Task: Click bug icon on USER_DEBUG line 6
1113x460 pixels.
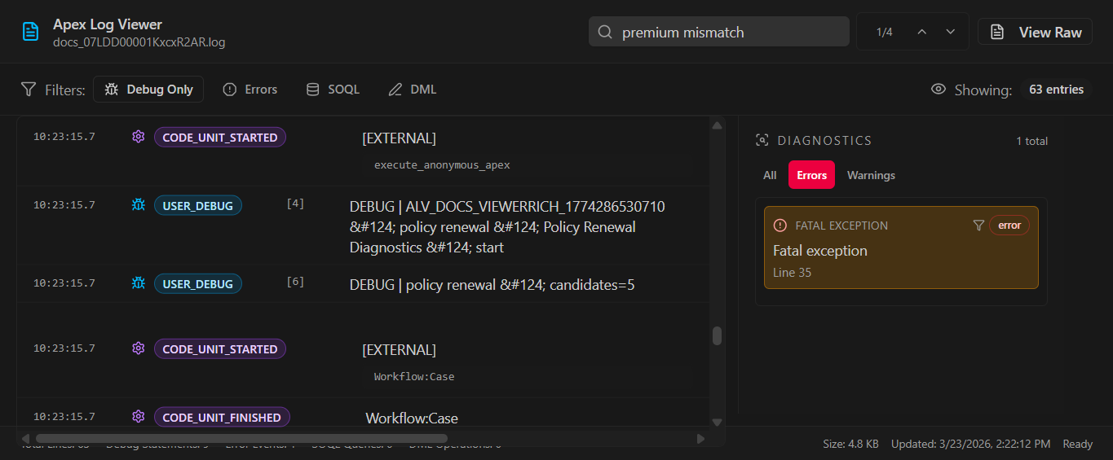Action: tap(139, 283)
